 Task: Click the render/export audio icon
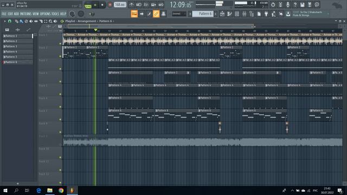click(x=310, y=5)
